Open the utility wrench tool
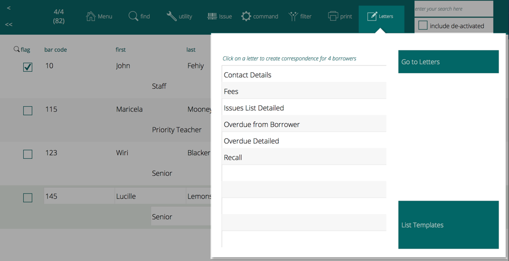The height and width of the screenshot is (261, 509). tap(171, 17)
